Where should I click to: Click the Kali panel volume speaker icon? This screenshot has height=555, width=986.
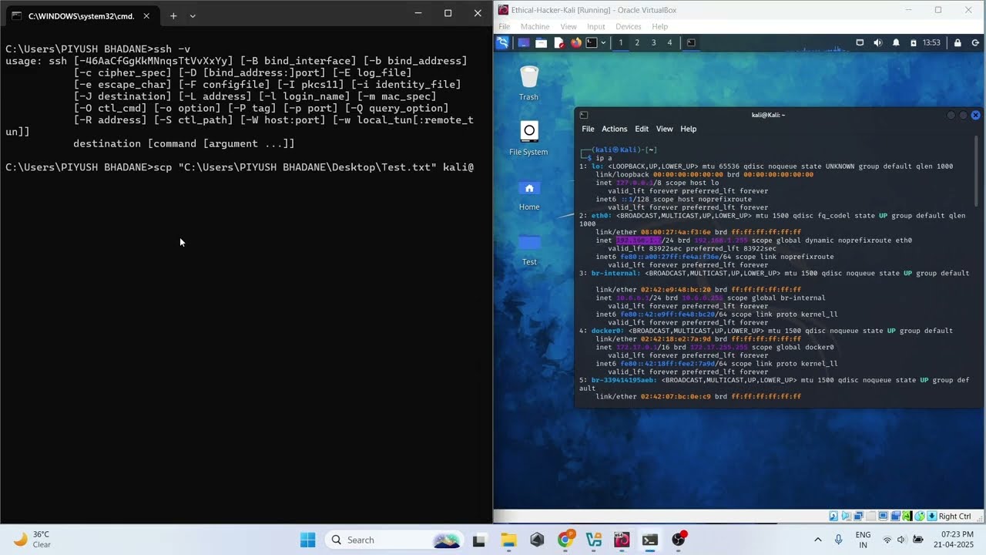click(878, 42)
